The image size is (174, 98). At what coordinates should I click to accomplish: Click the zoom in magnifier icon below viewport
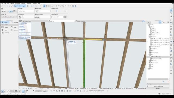tap(24, 88)
